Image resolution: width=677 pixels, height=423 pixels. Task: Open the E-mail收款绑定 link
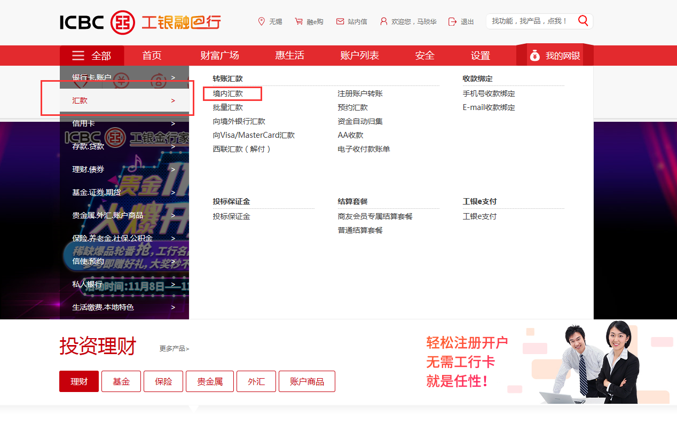pyautogui.click(x=489, y=107)
